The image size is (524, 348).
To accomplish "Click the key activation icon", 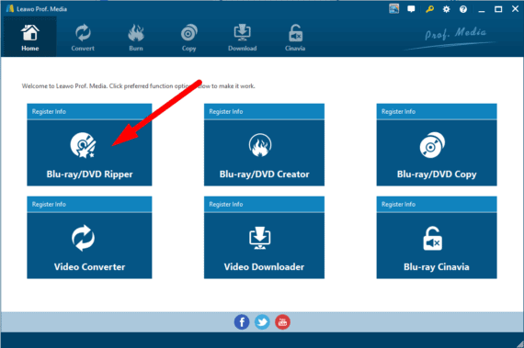I will tap(429, 9).
